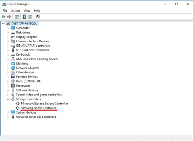The width and height of the screenshot is (193, 141).
Task: Collapse the DESKTOP-FG4EQGU root node
Action: 3,24
